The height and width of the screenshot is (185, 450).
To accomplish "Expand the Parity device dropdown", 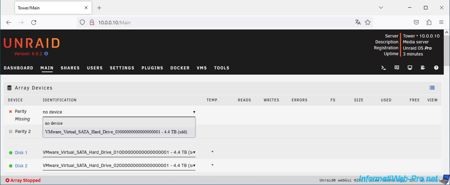I will click(119, 112).
